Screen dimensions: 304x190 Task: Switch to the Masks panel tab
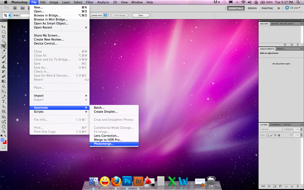[x=280, y=49]
